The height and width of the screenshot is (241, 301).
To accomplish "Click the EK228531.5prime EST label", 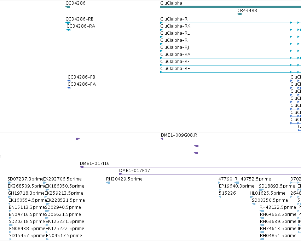I will 66,200.
